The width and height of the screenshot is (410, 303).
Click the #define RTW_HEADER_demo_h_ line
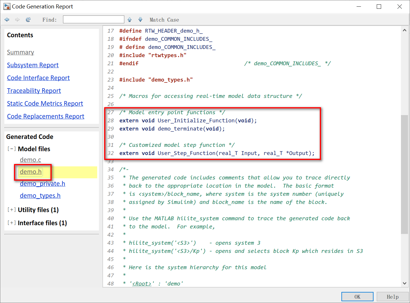161,31
